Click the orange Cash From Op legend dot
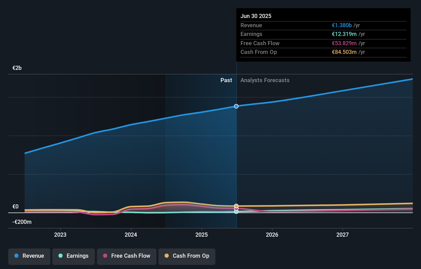 [x=167, y=256]
